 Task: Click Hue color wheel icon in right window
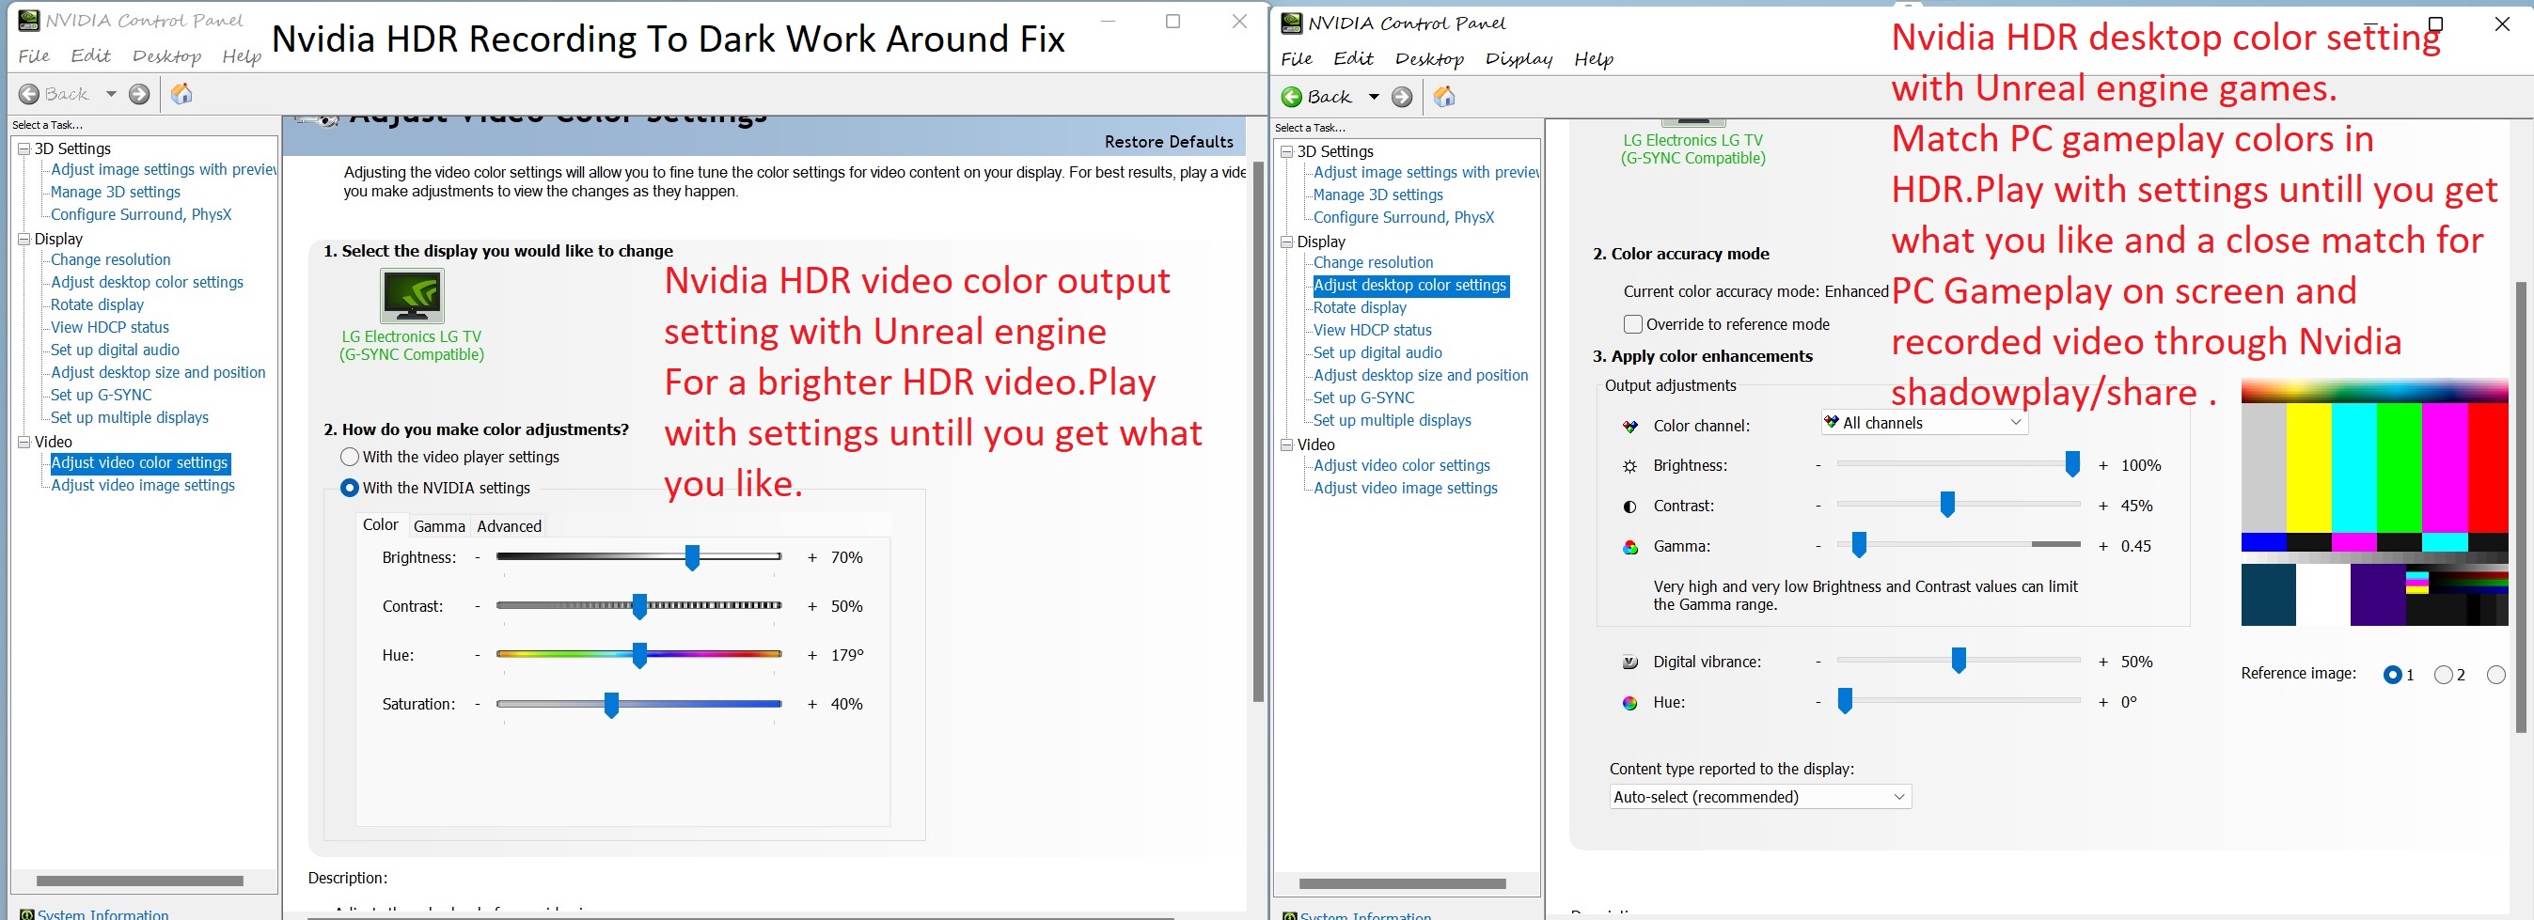(x=1630, y=703)
